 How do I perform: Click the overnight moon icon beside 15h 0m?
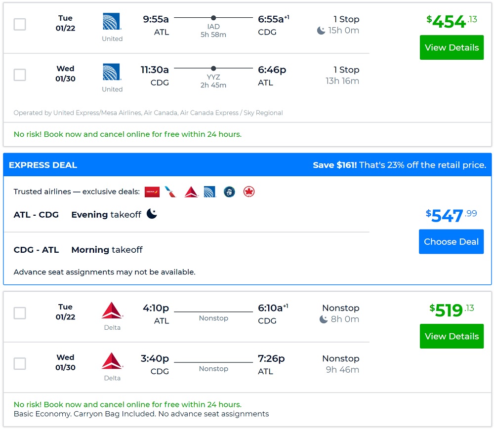(321, 31)
